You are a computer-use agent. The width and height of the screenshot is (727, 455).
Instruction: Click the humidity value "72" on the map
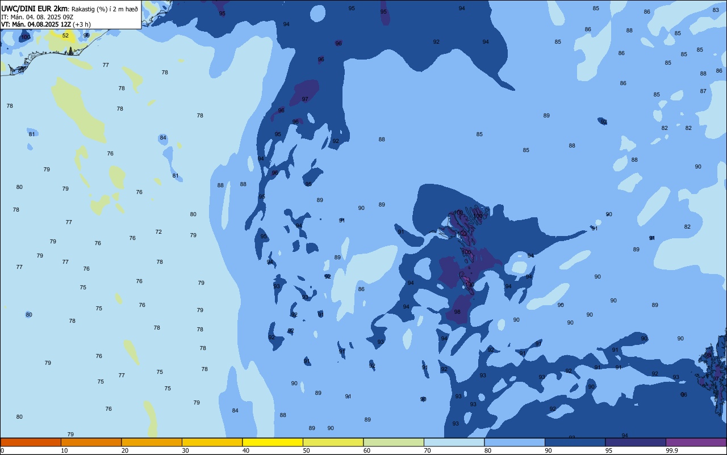(158, 231)
